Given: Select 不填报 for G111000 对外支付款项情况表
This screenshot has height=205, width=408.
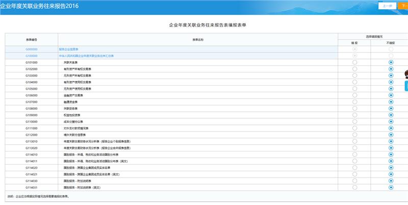Looking at the screenshot, I should point(391,129).
